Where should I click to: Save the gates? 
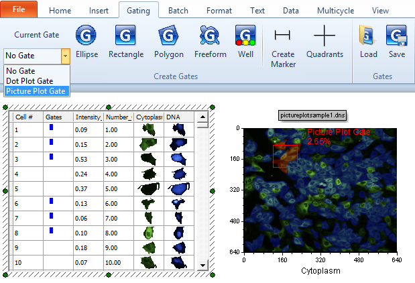(396, 41)
